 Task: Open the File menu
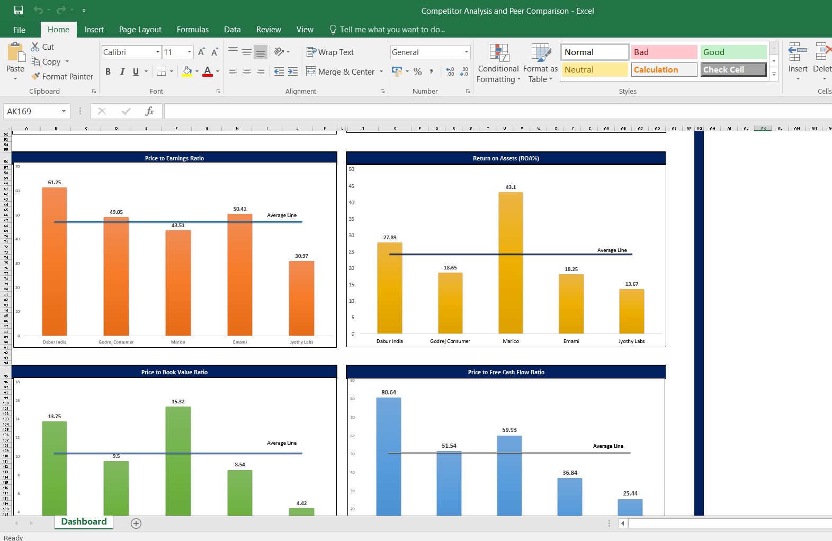coord(19,30)
